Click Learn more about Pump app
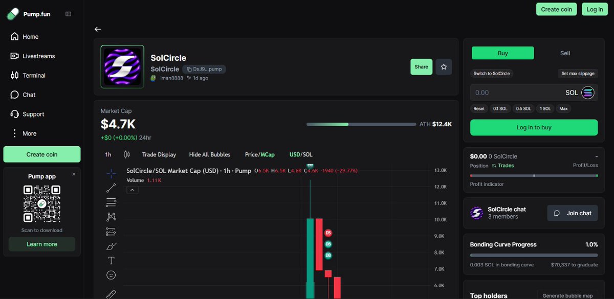The height and width of the screenshot is (299, 614). pos(42,244)
